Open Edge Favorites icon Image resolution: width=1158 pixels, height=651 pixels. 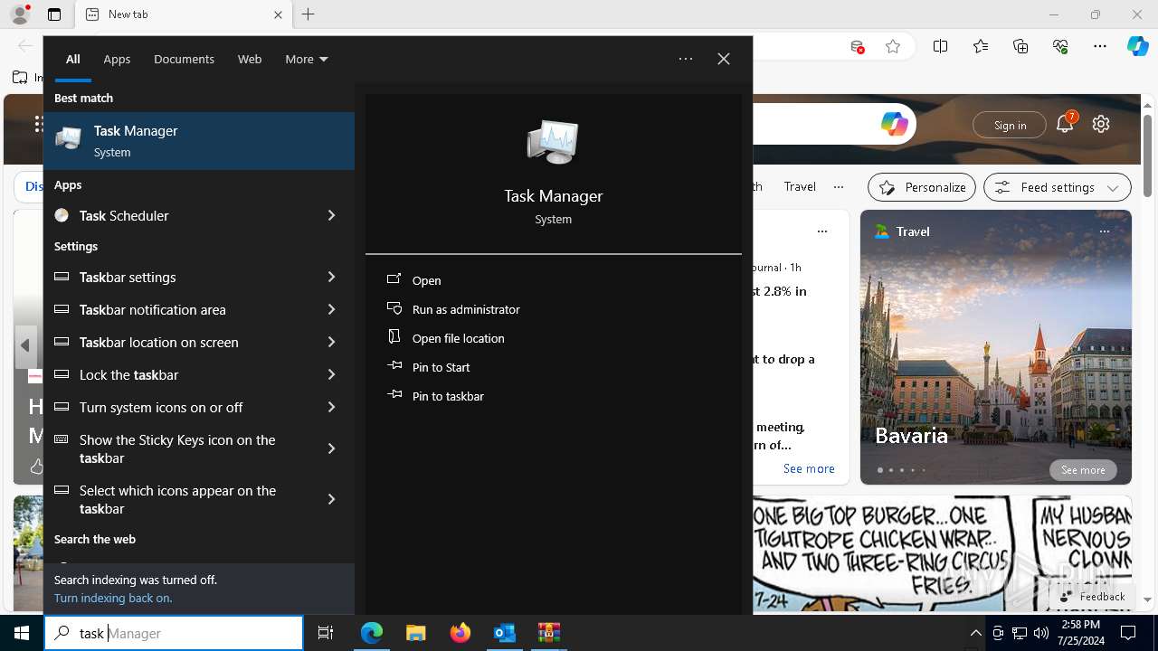click(x=981, y=46)
